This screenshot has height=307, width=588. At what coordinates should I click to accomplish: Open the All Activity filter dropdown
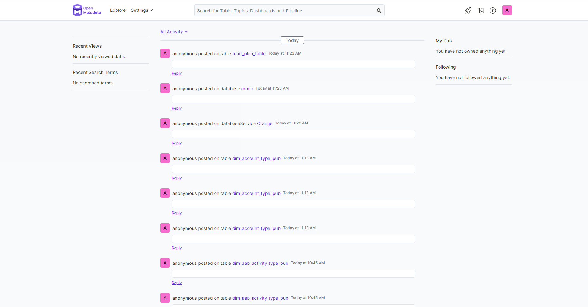click(174, 32)
